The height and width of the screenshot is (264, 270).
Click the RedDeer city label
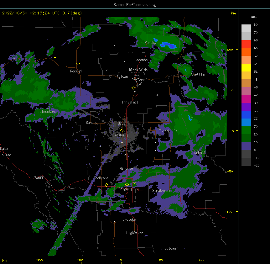pyautogui.click(x=138, y=80)
